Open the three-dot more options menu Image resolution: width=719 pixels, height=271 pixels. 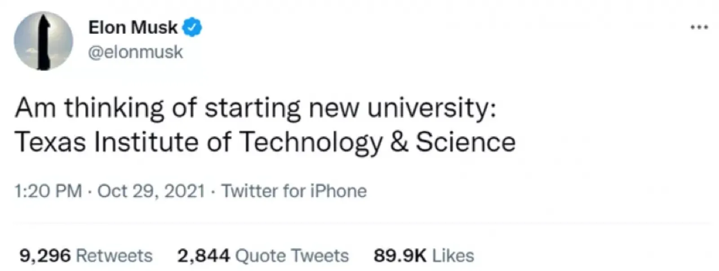pos(699,28)
